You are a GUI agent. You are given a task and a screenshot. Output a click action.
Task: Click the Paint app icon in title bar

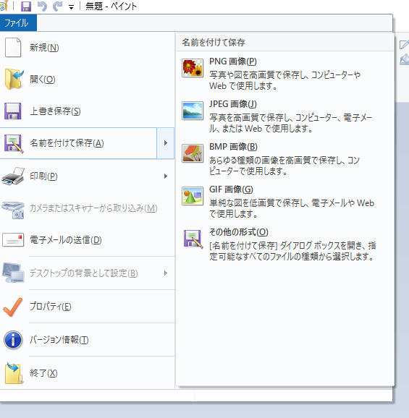pyautogui.click(x=4, y=6)
